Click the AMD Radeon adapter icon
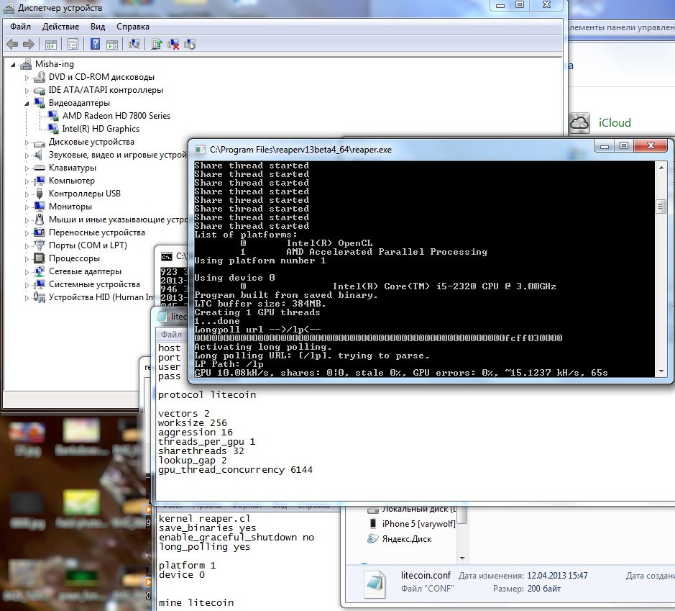Screen dimensions: 675x611 [53, 115]
